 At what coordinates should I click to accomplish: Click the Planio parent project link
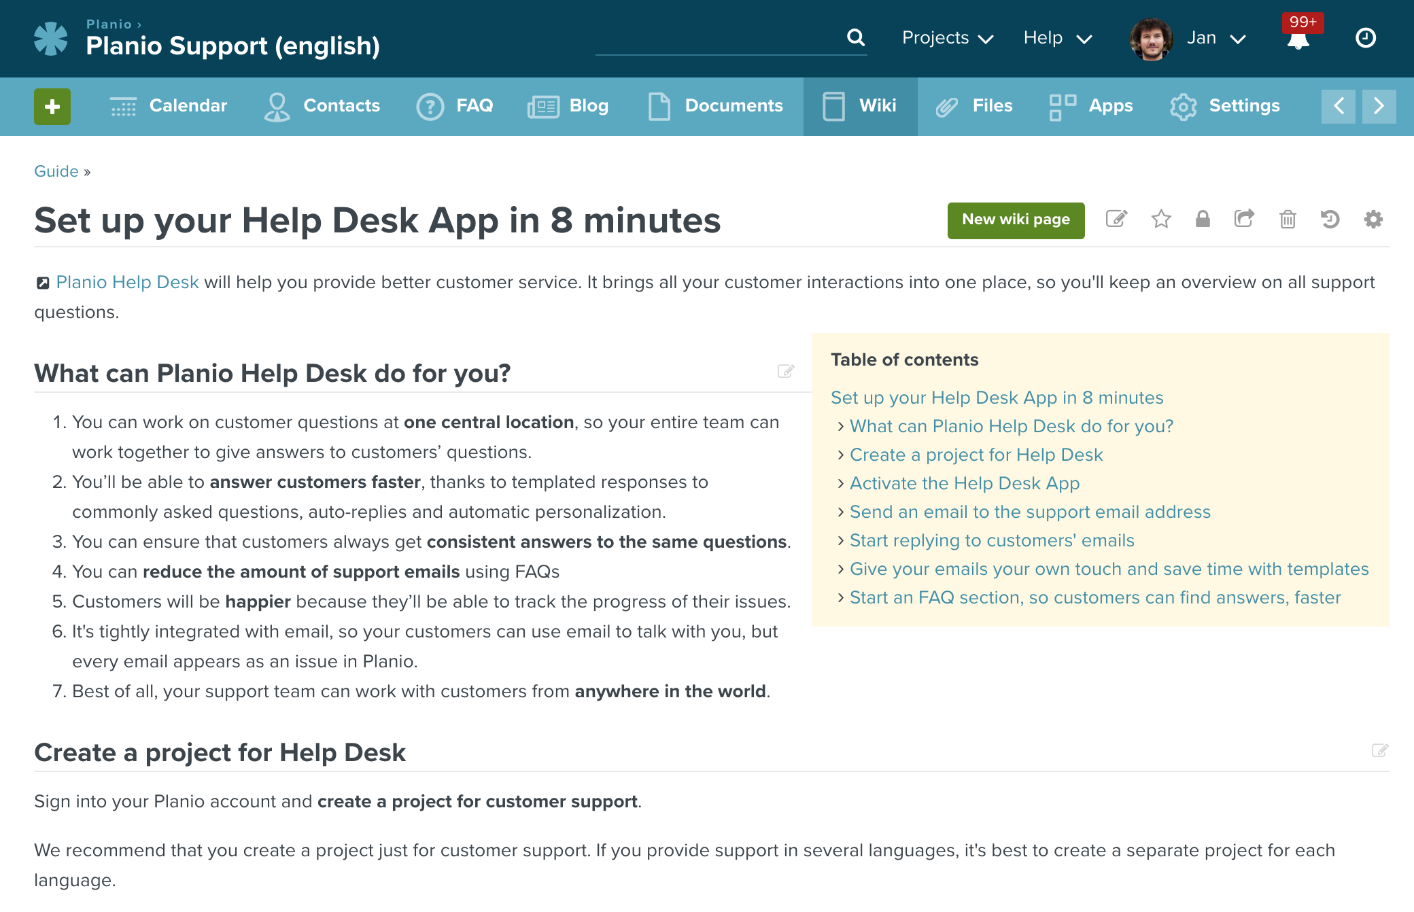[x=109, y=24]
